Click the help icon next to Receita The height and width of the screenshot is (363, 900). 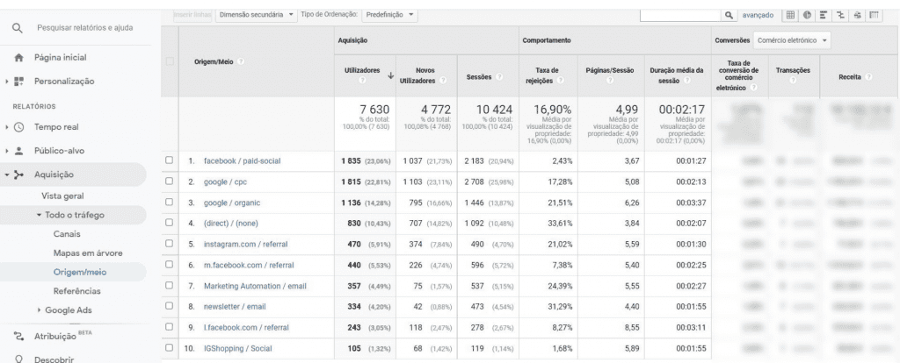point(868,77)
